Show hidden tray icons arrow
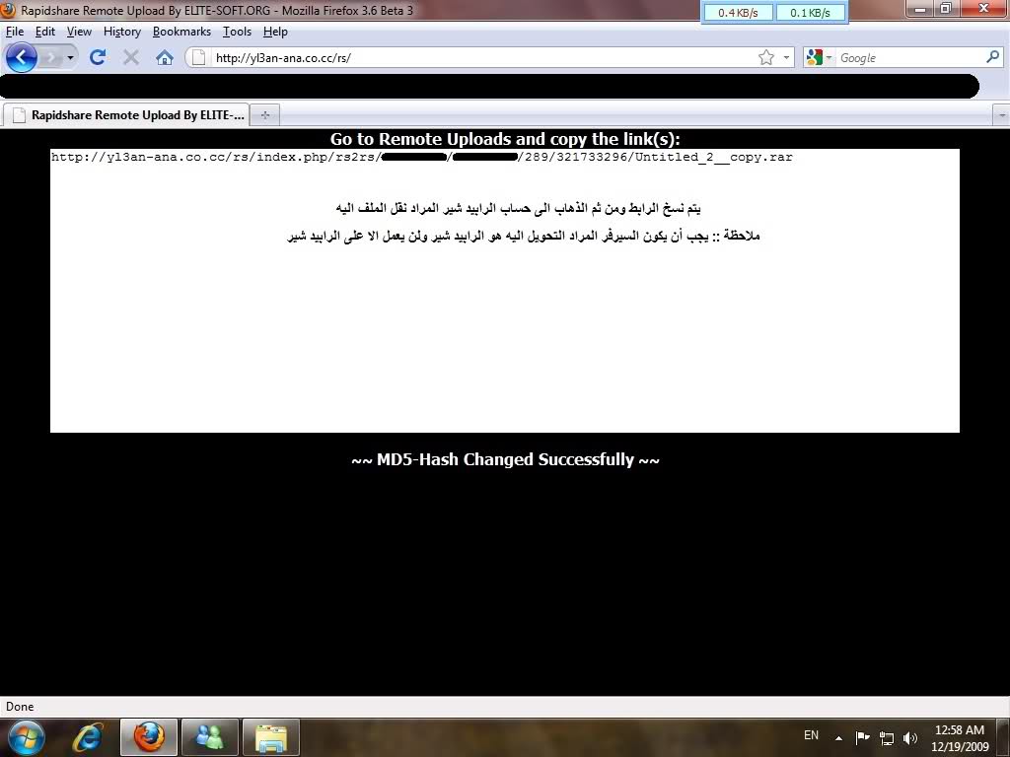Viewport: 1010px width, 757px height. click(838, 737)
